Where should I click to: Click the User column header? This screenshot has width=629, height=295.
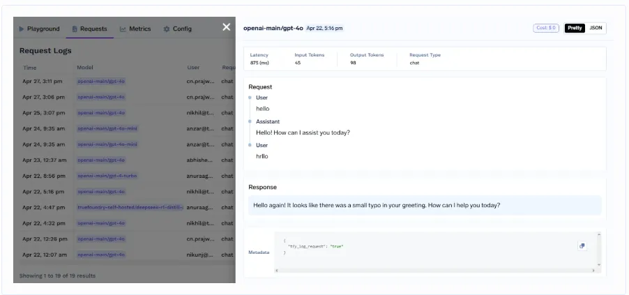point(193,68)
